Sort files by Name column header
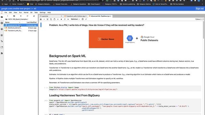This screenshot has height=115, width=205. click(x=12, y=22)
